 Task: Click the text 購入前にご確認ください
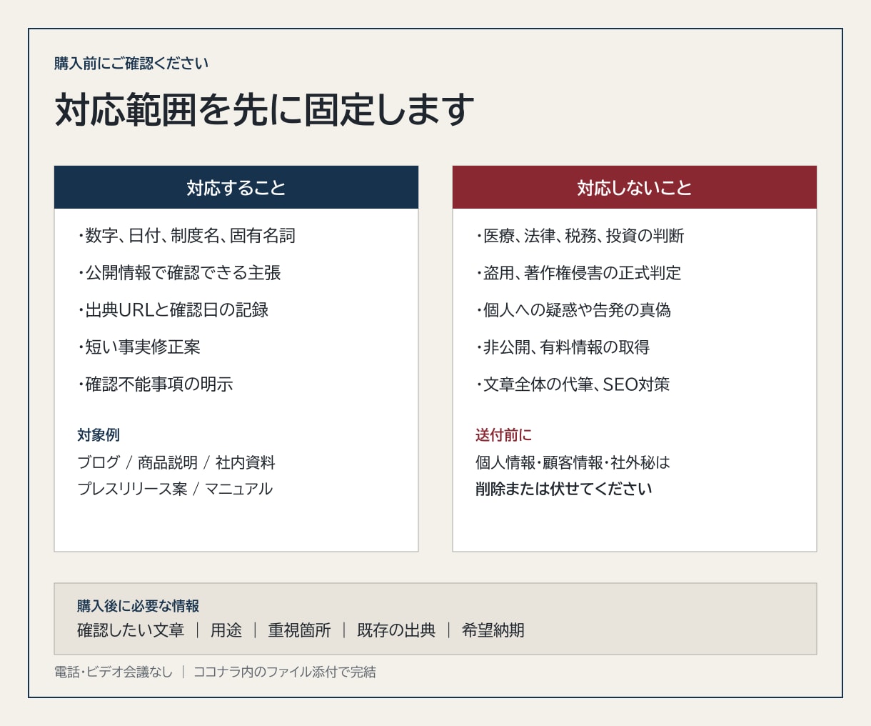(x=131, y=64)
